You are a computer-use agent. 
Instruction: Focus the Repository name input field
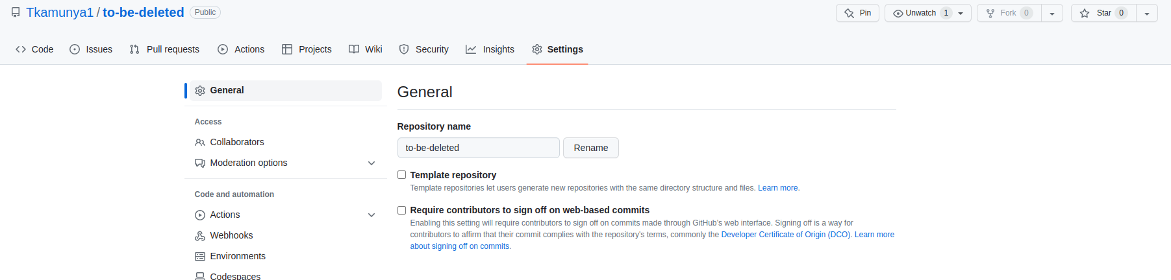479,148
